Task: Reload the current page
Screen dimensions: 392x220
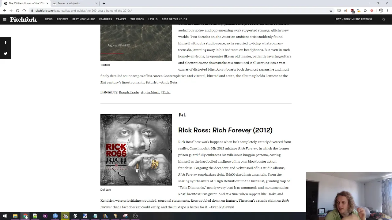Action: coord(17,10)
